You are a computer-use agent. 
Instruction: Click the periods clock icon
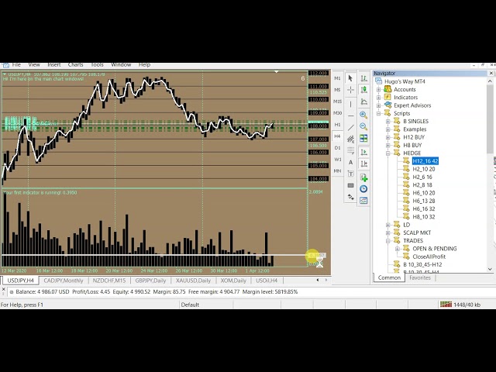[x=363, y=188]
